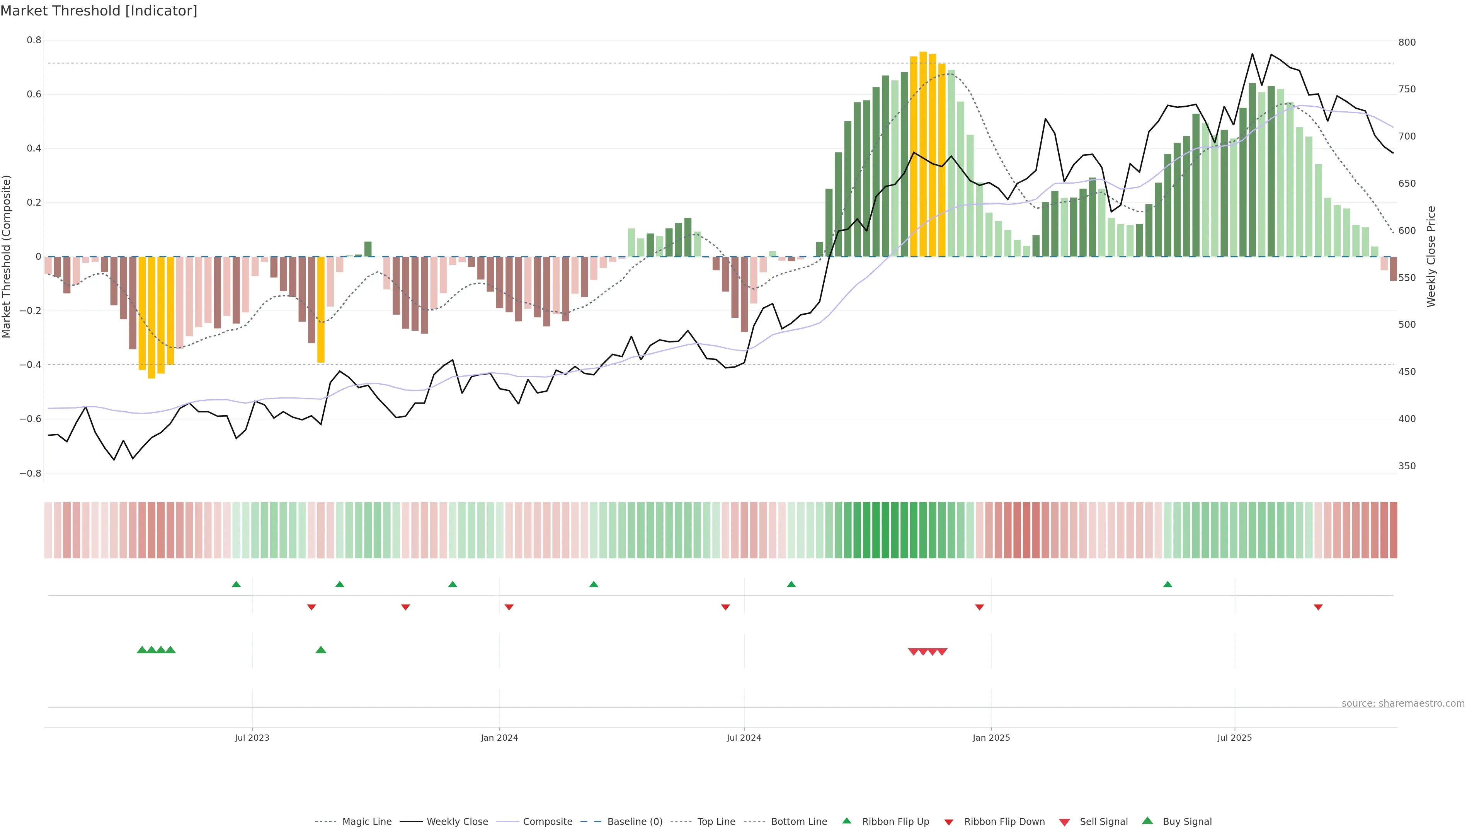Click the Market Threshold [Indicator] title
The width and height of the screenshot is (1484, 835).
pos(99,11)
